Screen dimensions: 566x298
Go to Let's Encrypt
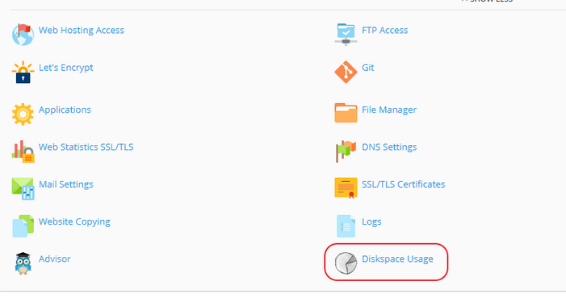[x=65, y=68]
